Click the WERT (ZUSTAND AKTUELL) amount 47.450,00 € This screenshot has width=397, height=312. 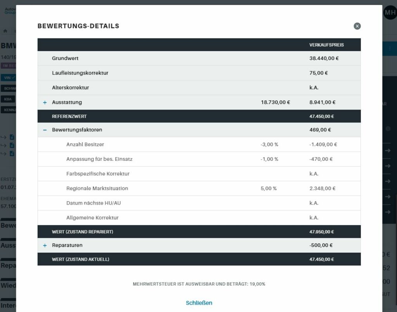[x=321, y=259]
